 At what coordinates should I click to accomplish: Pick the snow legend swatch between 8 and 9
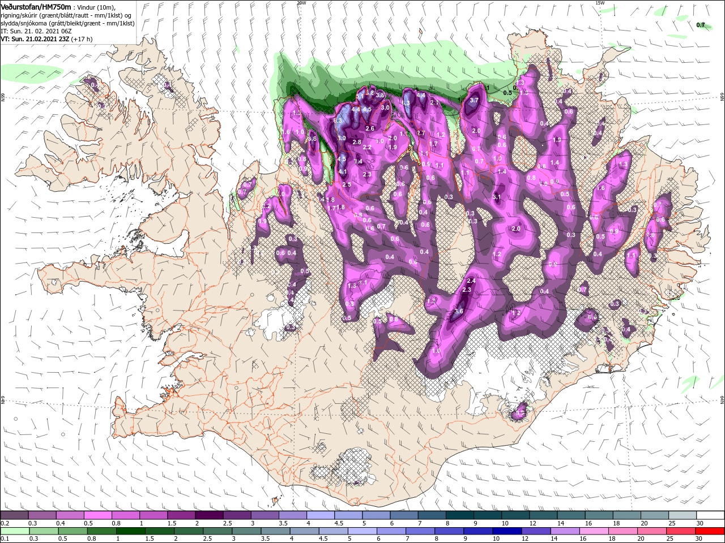coord(460,515)
